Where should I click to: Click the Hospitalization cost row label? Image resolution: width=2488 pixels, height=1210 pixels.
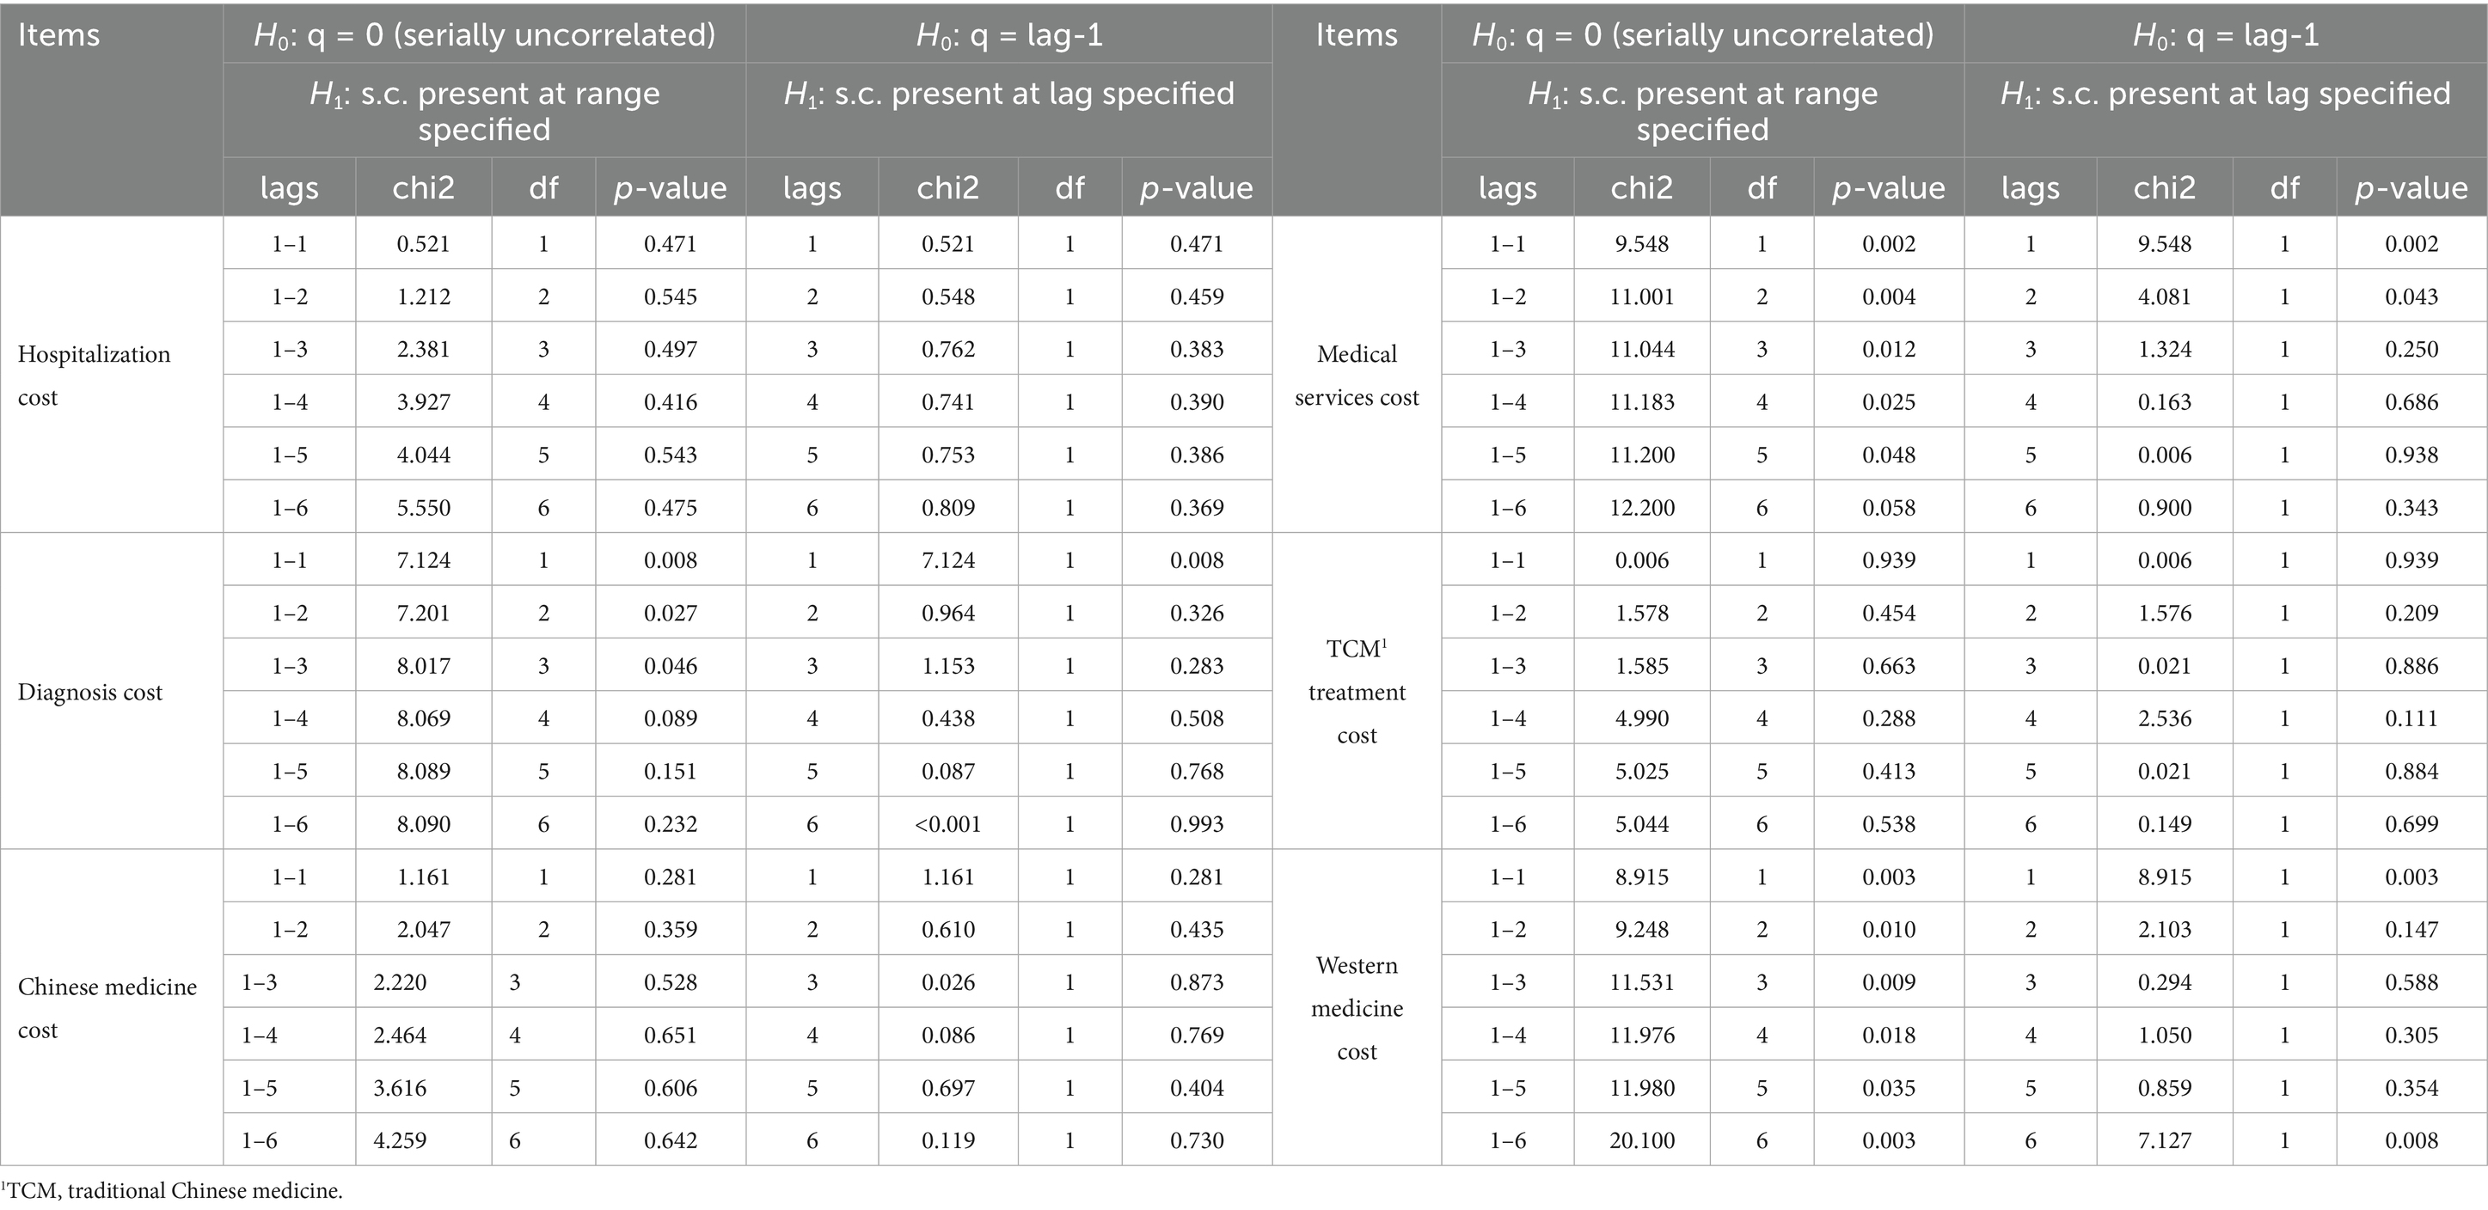click(94, 376)
